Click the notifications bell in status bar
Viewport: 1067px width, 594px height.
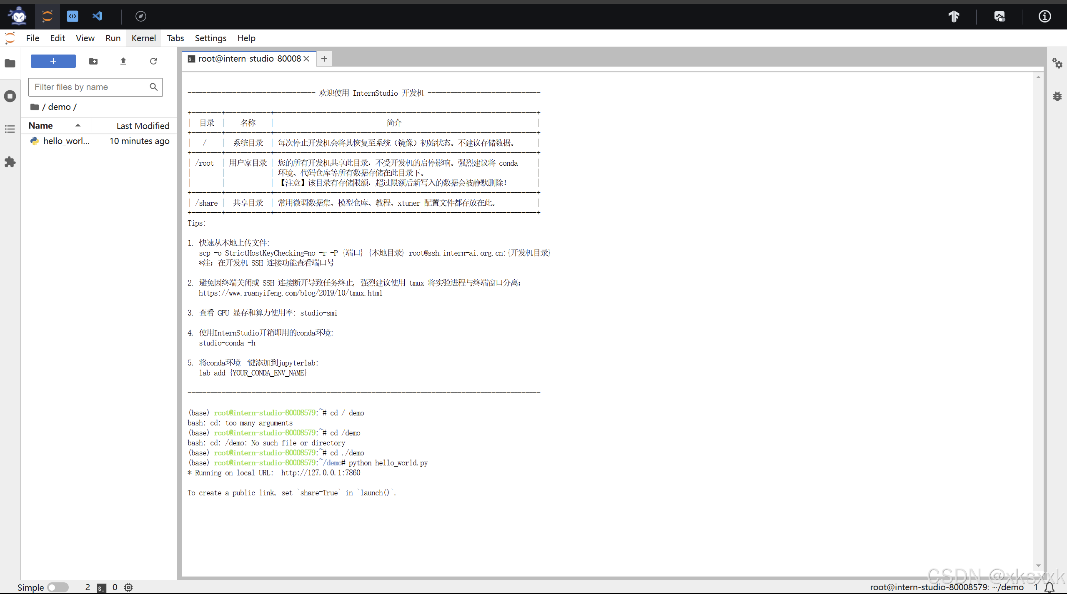click(x=1049, y=587)
